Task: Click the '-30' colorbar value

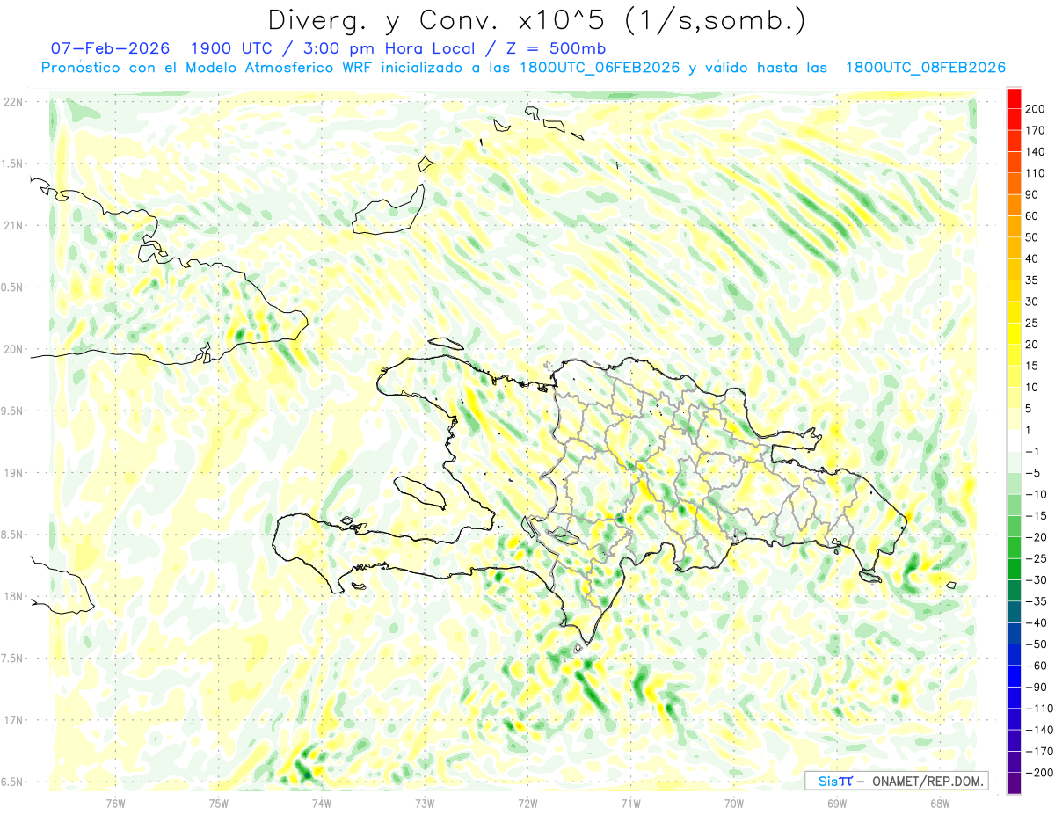Action: click(x=1037, y=579)
